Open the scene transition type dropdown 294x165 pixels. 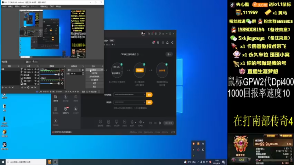click(x=74, y=70)
